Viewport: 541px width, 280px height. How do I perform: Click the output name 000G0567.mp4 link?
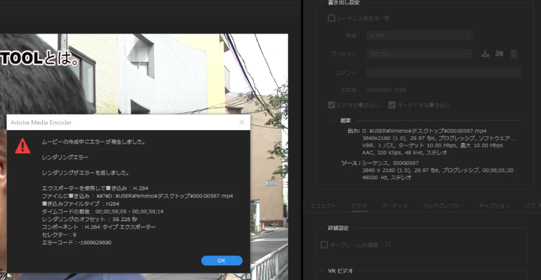[386, 89]
